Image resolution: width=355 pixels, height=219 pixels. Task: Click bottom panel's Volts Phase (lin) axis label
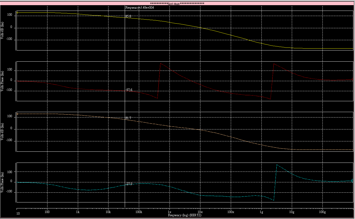(x=3, y=182)
